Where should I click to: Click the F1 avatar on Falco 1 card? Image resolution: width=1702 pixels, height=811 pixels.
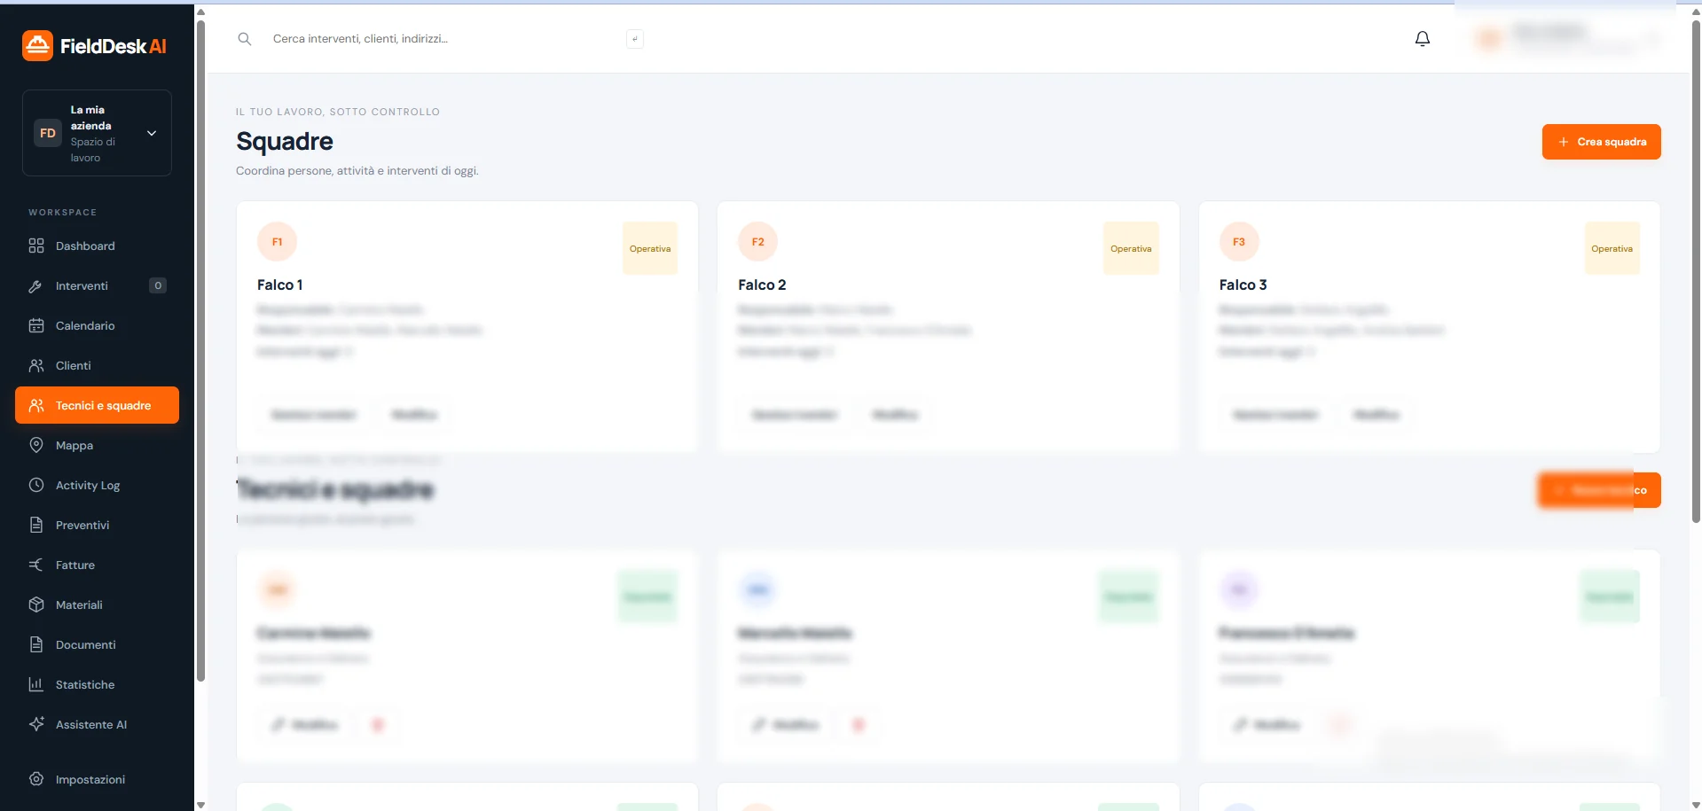277,242
